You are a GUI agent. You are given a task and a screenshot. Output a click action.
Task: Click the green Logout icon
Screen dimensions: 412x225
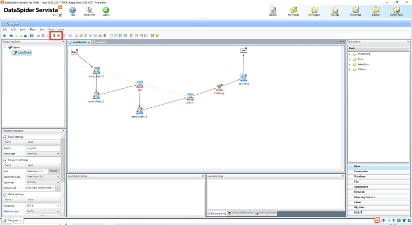tap(106, 11)
